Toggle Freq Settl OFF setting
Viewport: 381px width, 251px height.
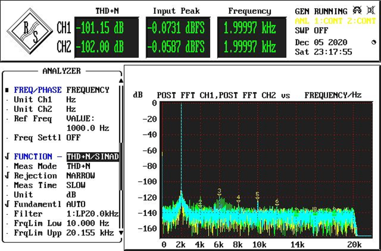(74, 138)
